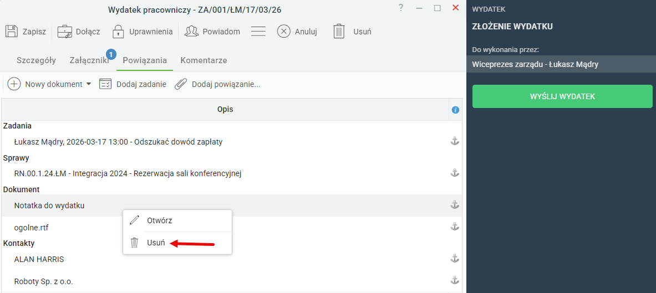Click the Zapisz label in toolbar

[x=34, y=32]
